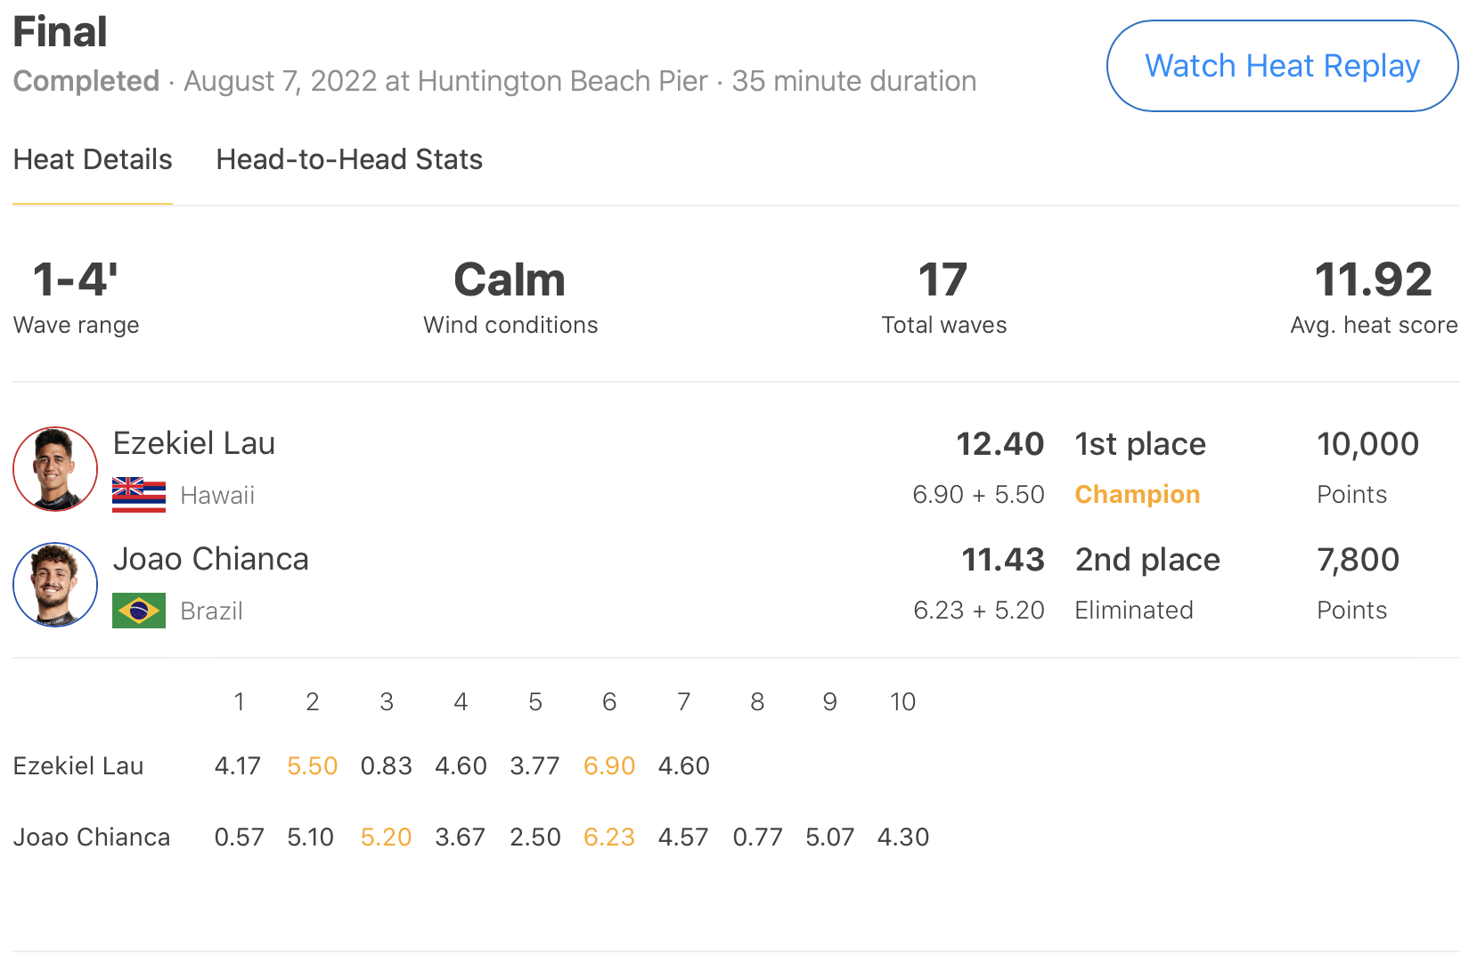Viewport: 1477px width, 963px height.
Task: Click the Hawaii flag icon
Action: [x=139, y=495]
